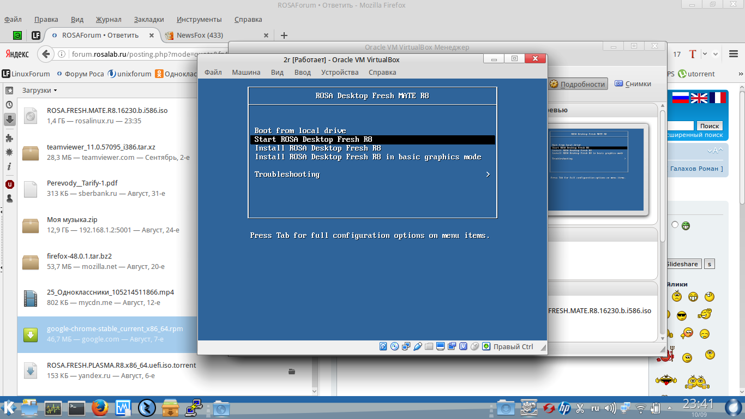This screenshot has width=745, height=419.
Task: Click Снимки button in VirtualBox Manager
Action: point(633,84)
